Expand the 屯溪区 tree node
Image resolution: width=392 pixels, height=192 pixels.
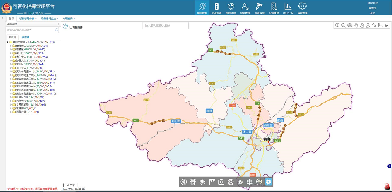11,50
